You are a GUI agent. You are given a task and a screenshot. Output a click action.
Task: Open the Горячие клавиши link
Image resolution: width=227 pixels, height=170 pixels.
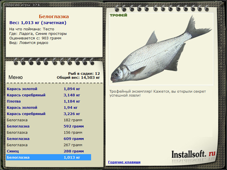click(x=124, y=162)
